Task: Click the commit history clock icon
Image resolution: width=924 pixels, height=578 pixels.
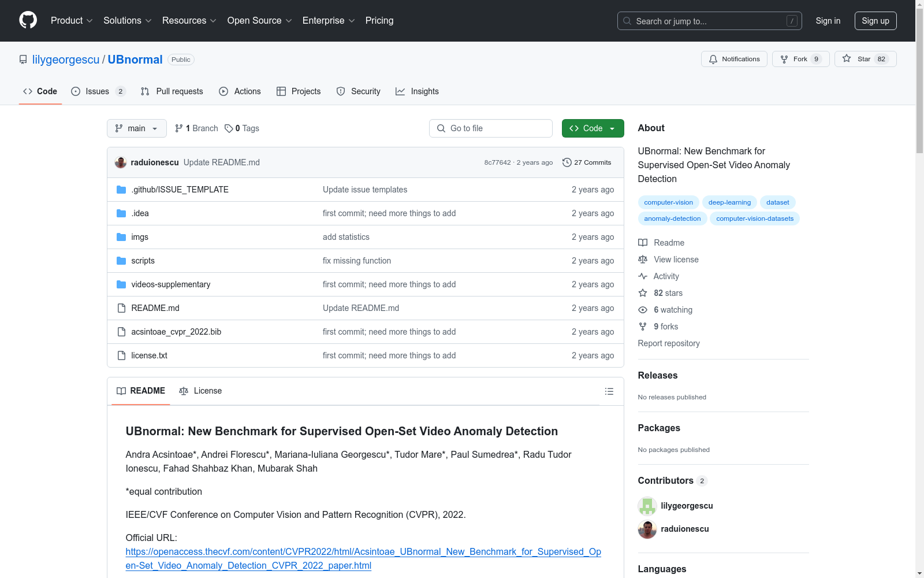Action: 567,162
